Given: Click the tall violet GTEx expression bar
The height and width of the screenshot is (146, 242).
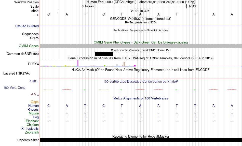Looking at the screenshot, I should (x=78, y=63).
